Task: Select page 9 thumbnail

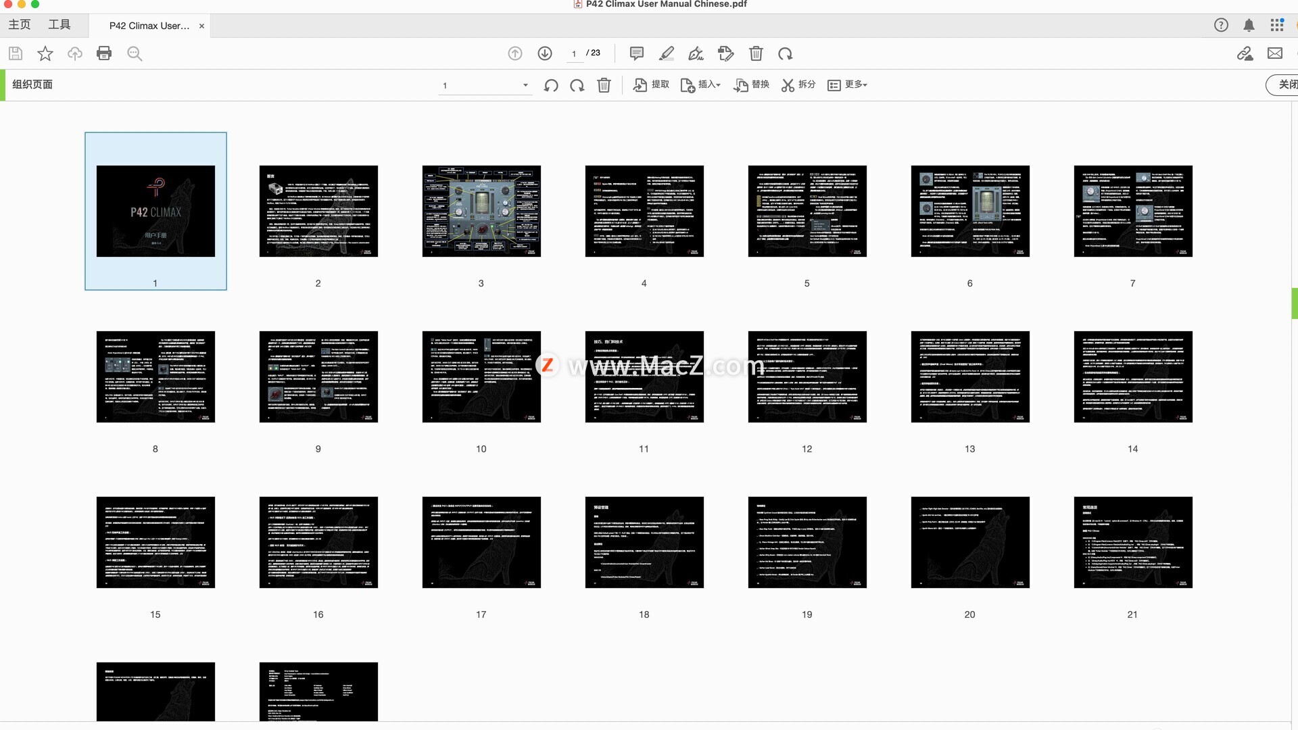Action: [318, 376]
